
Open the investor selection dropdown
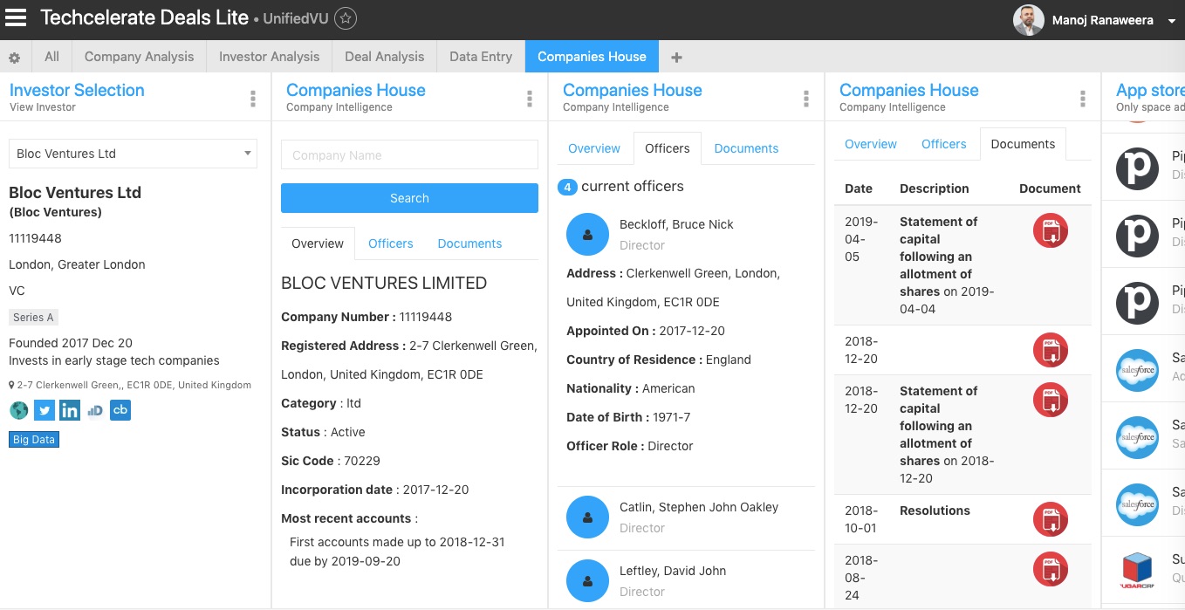pos(133,154)
